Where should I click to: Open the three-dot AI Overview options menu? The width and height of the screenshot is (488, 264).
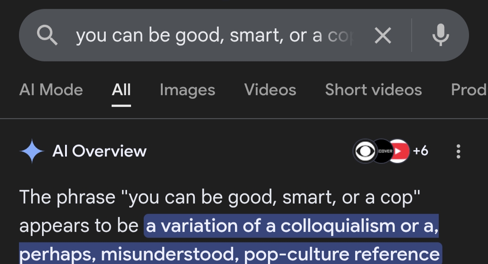pyautogui.click(x=458, y=151)
